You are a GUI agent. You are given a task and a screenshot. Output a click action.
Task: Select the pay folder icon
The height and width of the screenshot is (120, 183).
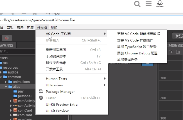point(15,91)
